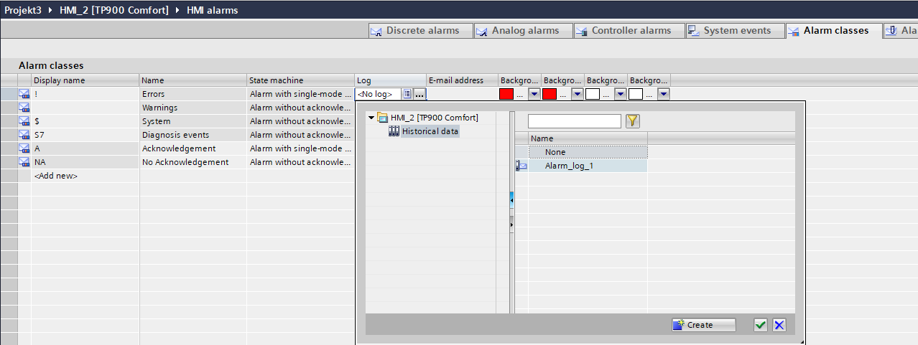Click the first red background color swatch
The width and height of the screenshot is (918, 345).
[506, 94]
